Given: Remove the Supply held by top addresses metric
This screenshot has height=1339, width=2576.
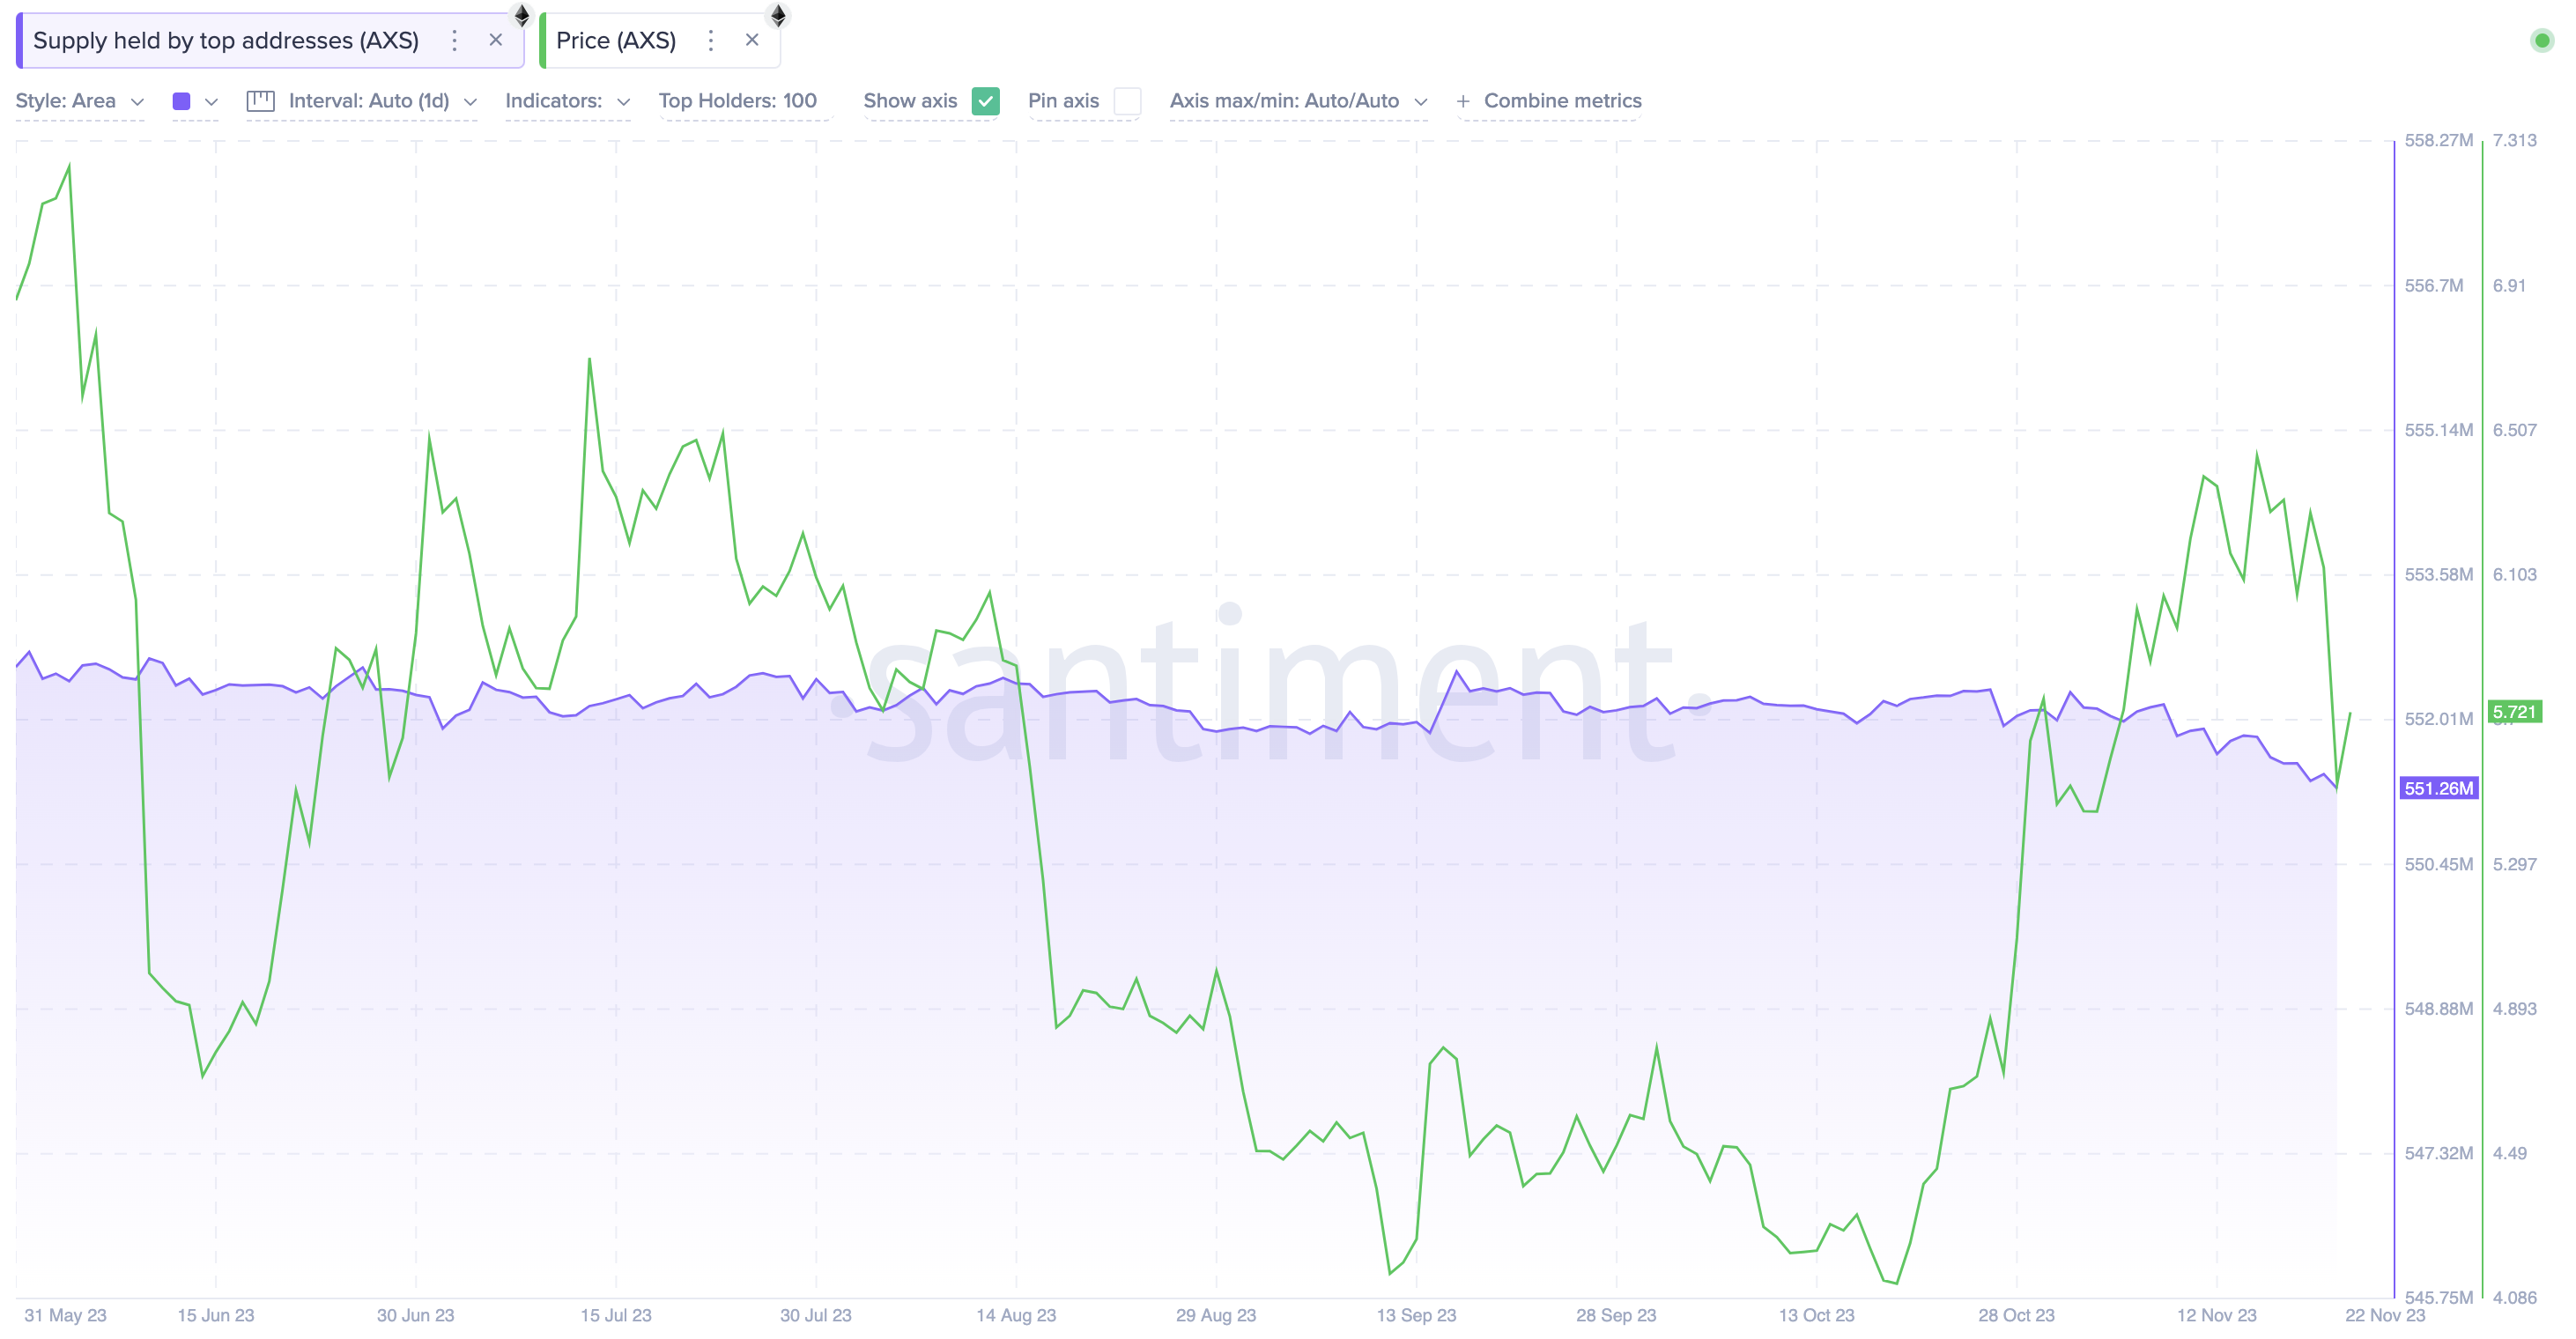Looking at the screenshot, I should point(495,40).
